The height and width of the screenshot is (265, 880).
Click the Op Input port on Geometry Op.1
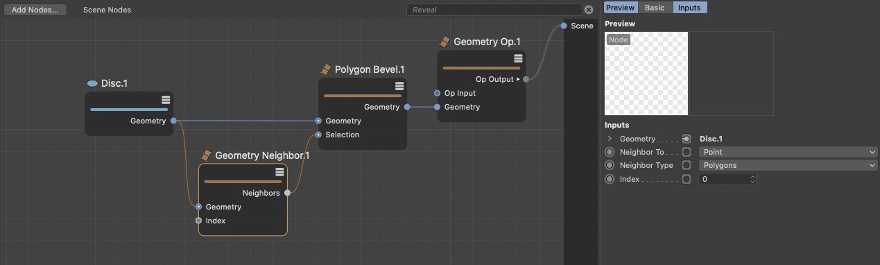[437, 93]
